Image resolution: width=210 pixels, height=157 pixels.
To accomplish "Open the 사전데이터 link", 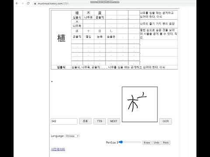I will [58, 149].
